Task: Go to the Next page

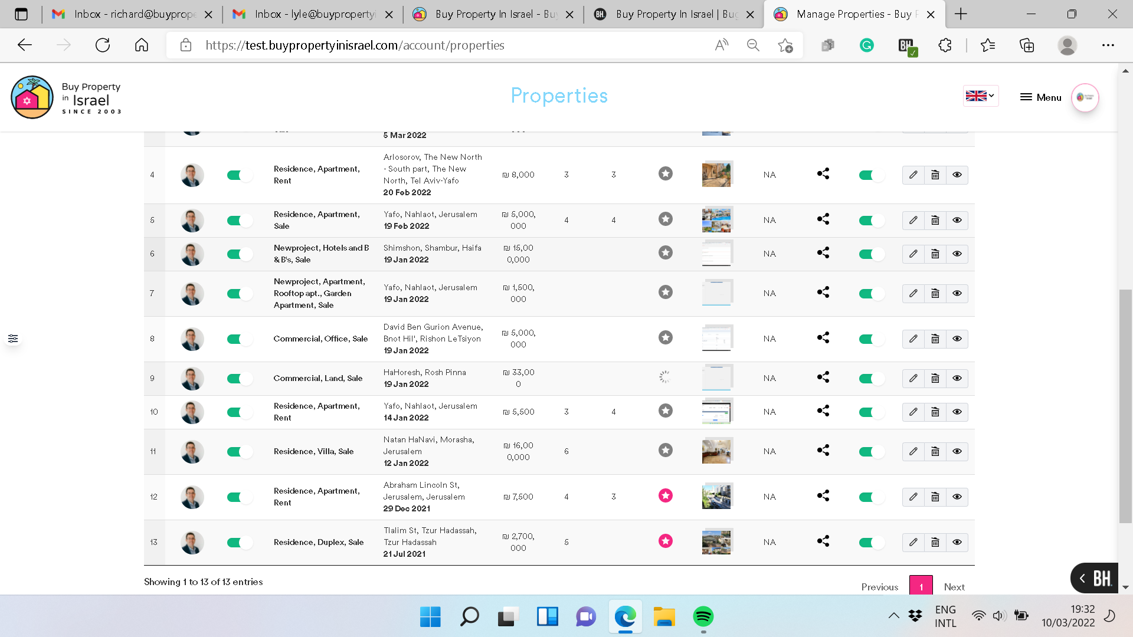Action: click(x=954, y=587)
